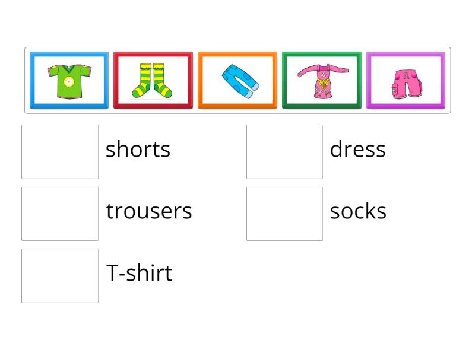Click the green T-shirt picture card

pyautogui.click(x=69, y=80)
